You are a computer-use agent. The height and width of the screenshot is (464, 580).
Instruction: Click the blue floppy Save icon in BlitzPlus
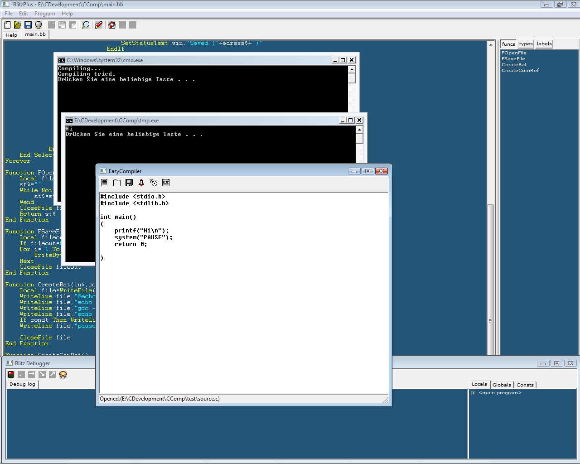tap(28, 25)
